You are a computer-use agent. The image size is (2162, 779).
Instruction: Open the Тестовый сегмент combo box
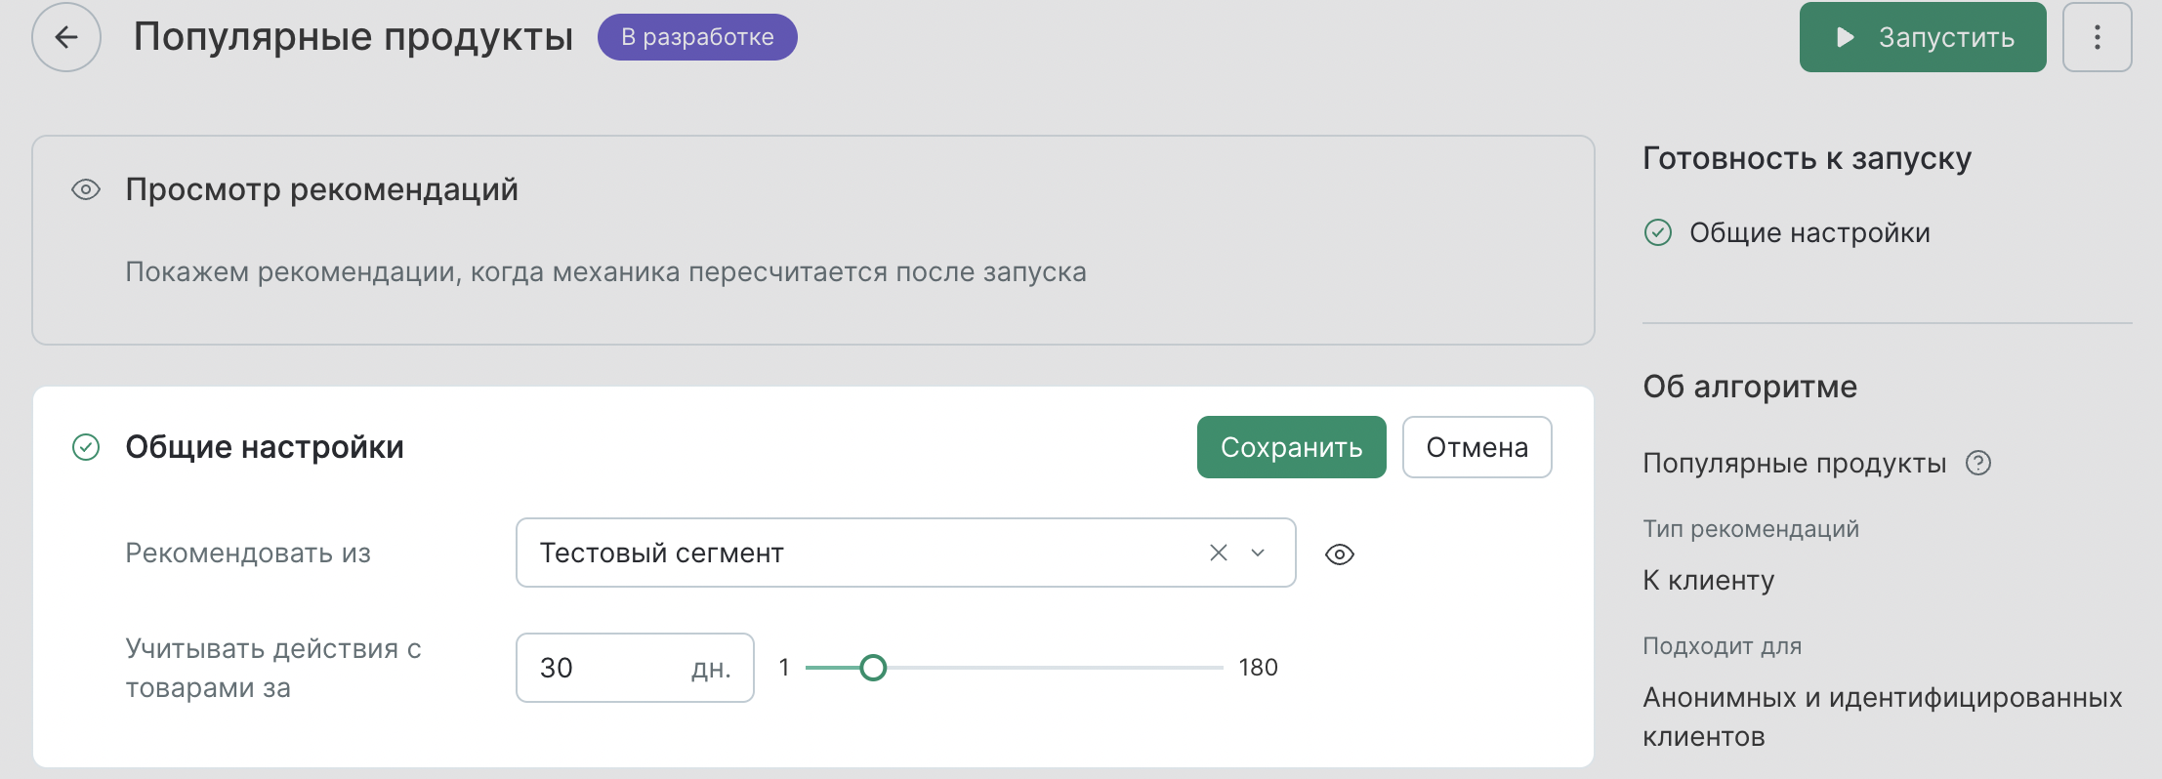[905, 553]
